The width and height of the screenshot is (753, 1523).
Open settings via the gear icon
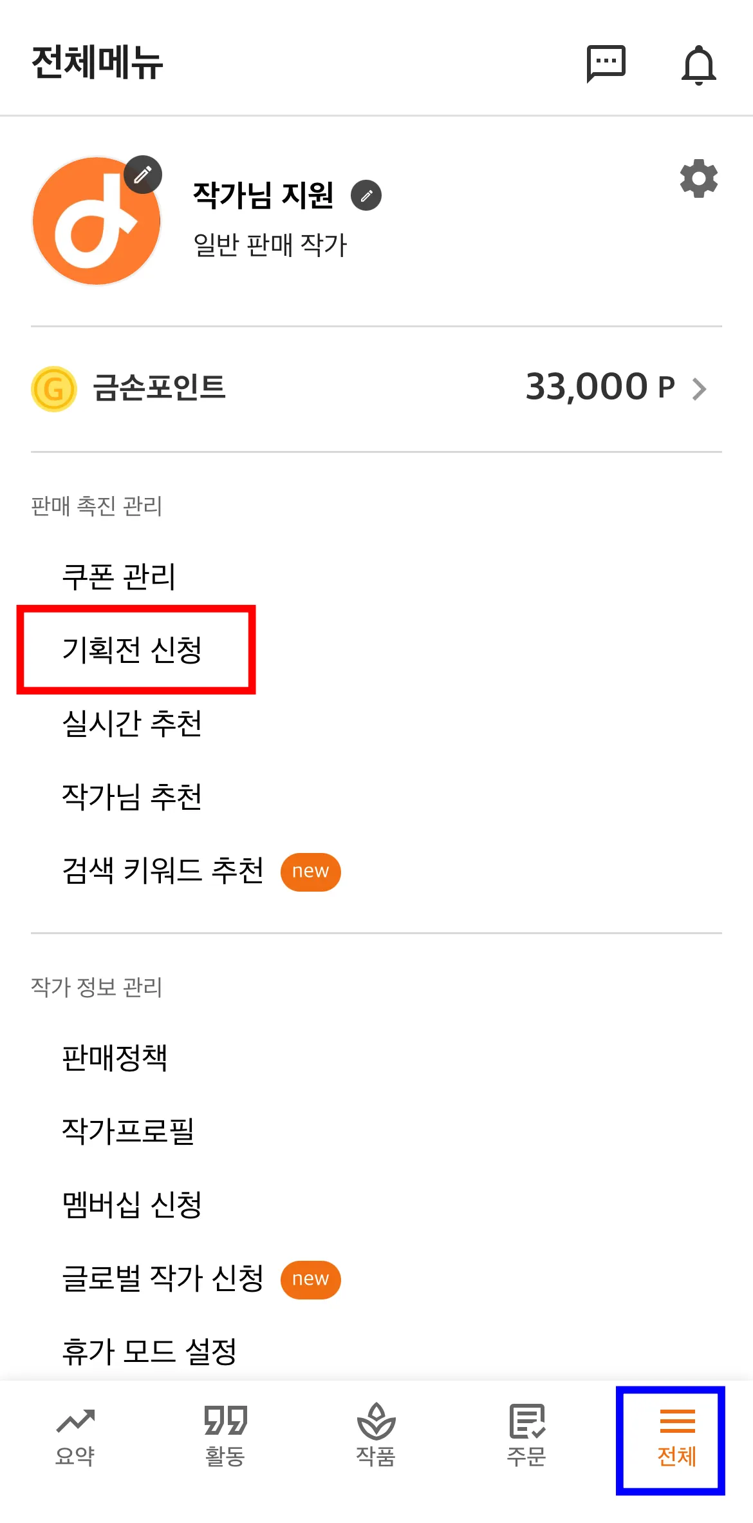point(699,178)
